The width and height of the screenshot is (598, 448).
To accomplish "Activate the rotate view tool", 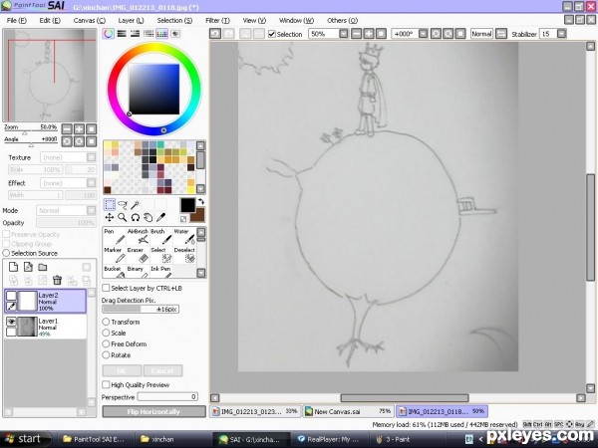I will click(x=135, y=217).
